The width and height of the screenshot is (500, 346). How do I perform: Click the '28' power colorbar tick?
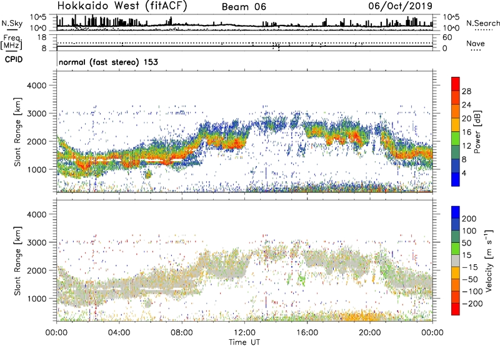pyautogui.click(x=466, y=91)
